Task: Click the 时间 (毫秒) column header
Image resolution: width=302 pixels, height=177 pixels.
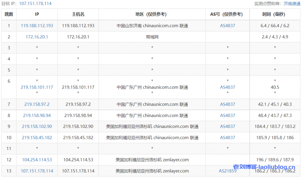Action: (x=275, y=14)
